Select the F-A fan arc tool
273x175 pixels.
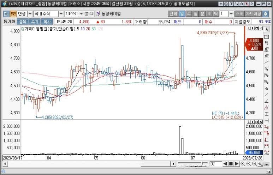[266, 152]
